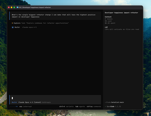Click the sidebar title Developer happiness impact refactor
151x116 pixels.
coord(121,13)
